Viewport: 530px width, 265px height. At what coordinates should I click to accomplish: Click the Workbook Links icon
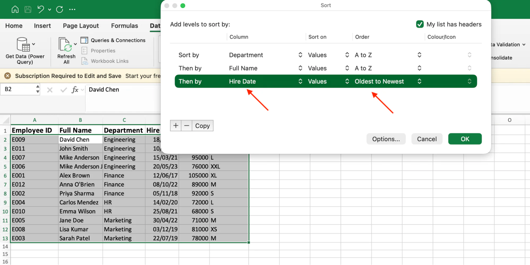[x=84, y=61]
